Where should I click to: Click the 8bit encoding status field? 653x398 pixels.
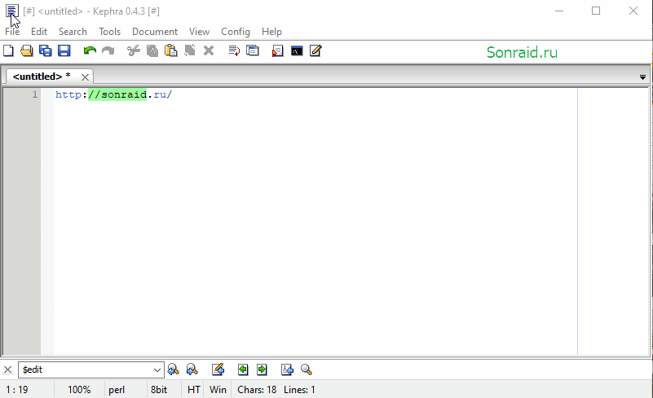(159, 390)
